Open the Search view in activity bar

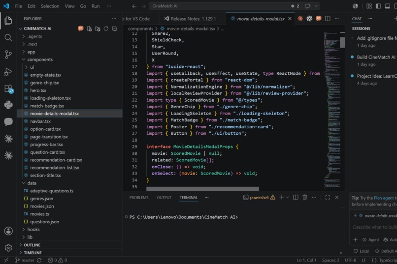(8, 38)
